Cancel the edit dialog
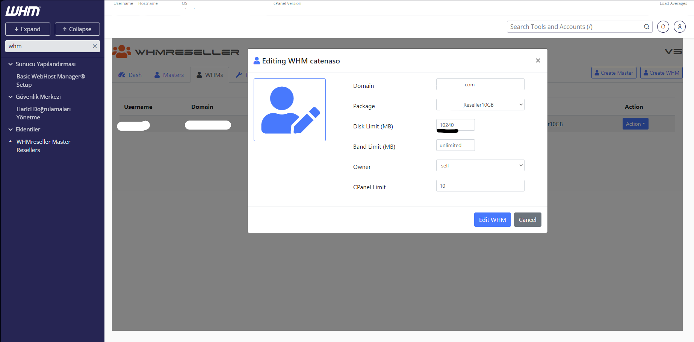Viewport: 694px width, 342px height. tap(528, 220)
